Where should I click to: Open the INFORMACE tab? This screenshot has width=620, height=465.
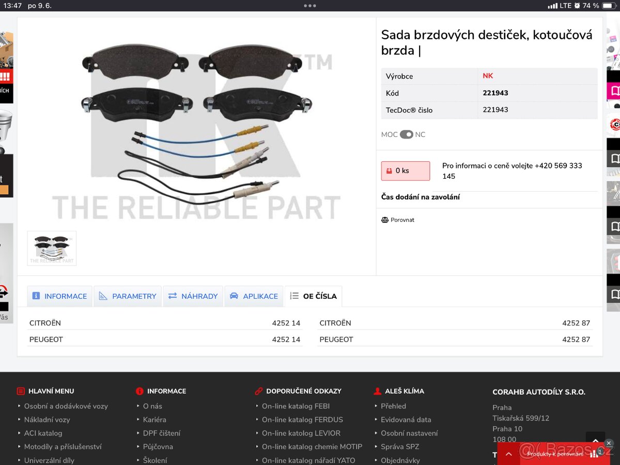pos(59,296)
